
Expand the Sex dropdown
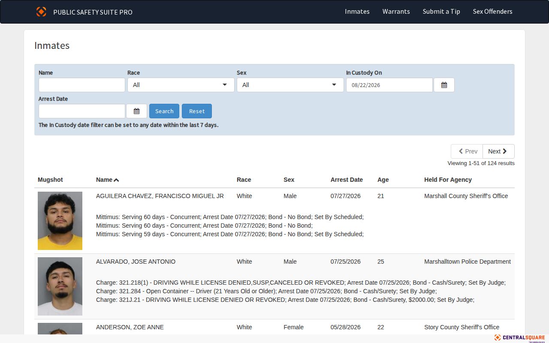tap(290, 85)
